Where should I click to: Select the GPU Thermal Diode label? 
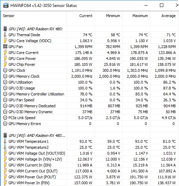[x=24, y=35]
